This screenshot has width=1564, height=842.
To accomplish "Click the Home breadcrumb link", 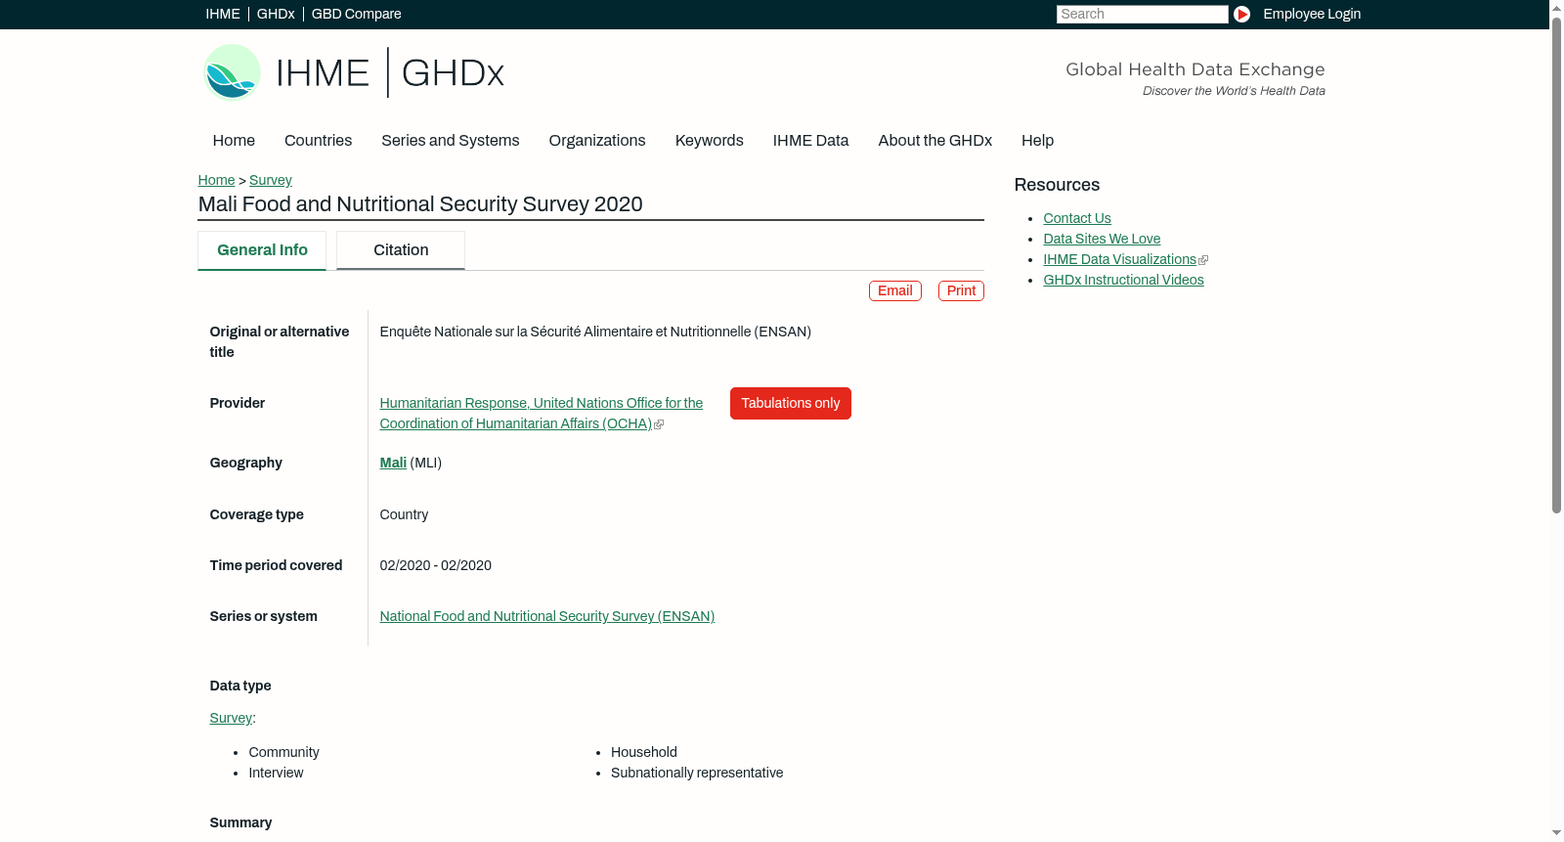I will point(216,180).
